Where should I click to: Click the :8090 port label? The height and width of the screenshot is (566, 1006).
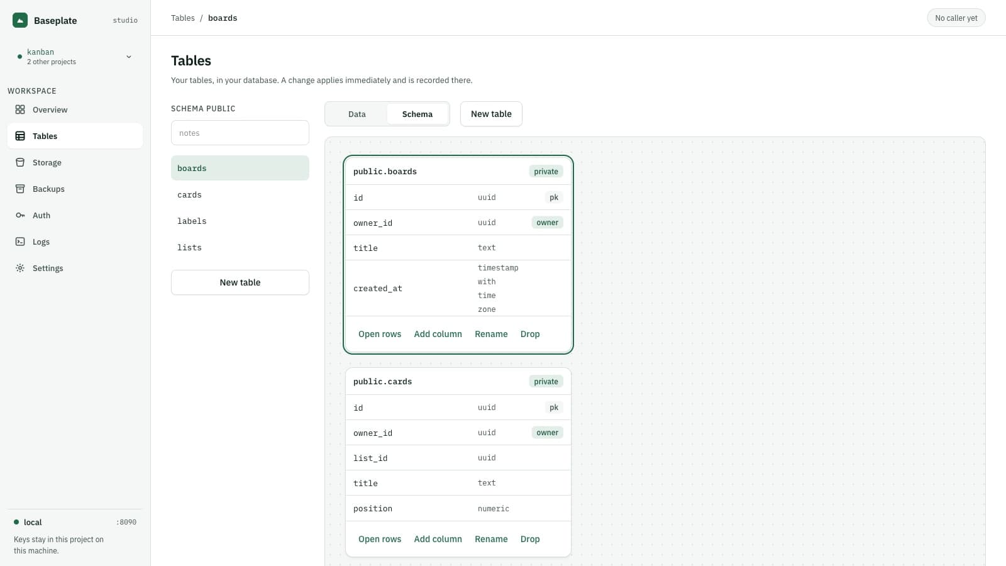pyautogui.click(x=126, y=522)
